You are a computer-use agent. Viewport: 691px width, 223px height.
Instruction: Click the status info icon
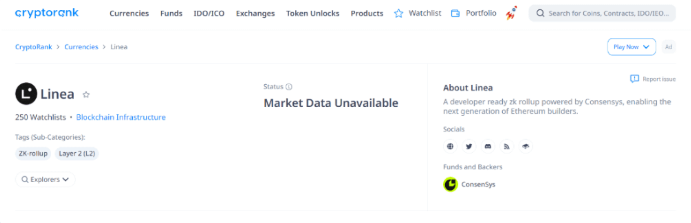(x=289, y=87)
